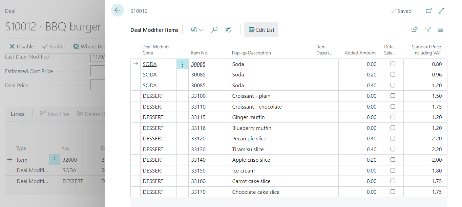Open the search magnifier icon

coord(214,30)
